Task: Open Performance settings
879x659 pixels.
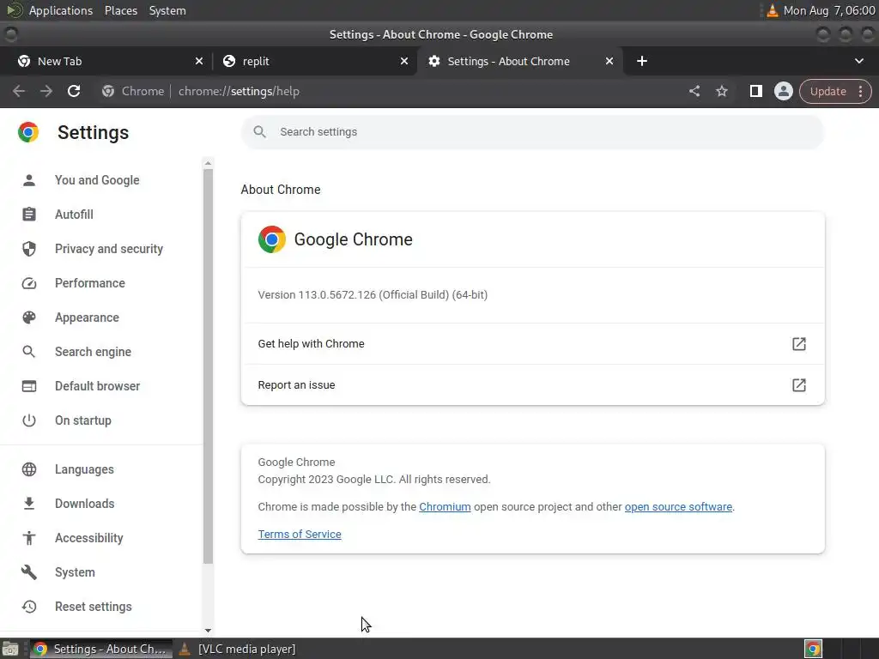Action: [89, 283]
